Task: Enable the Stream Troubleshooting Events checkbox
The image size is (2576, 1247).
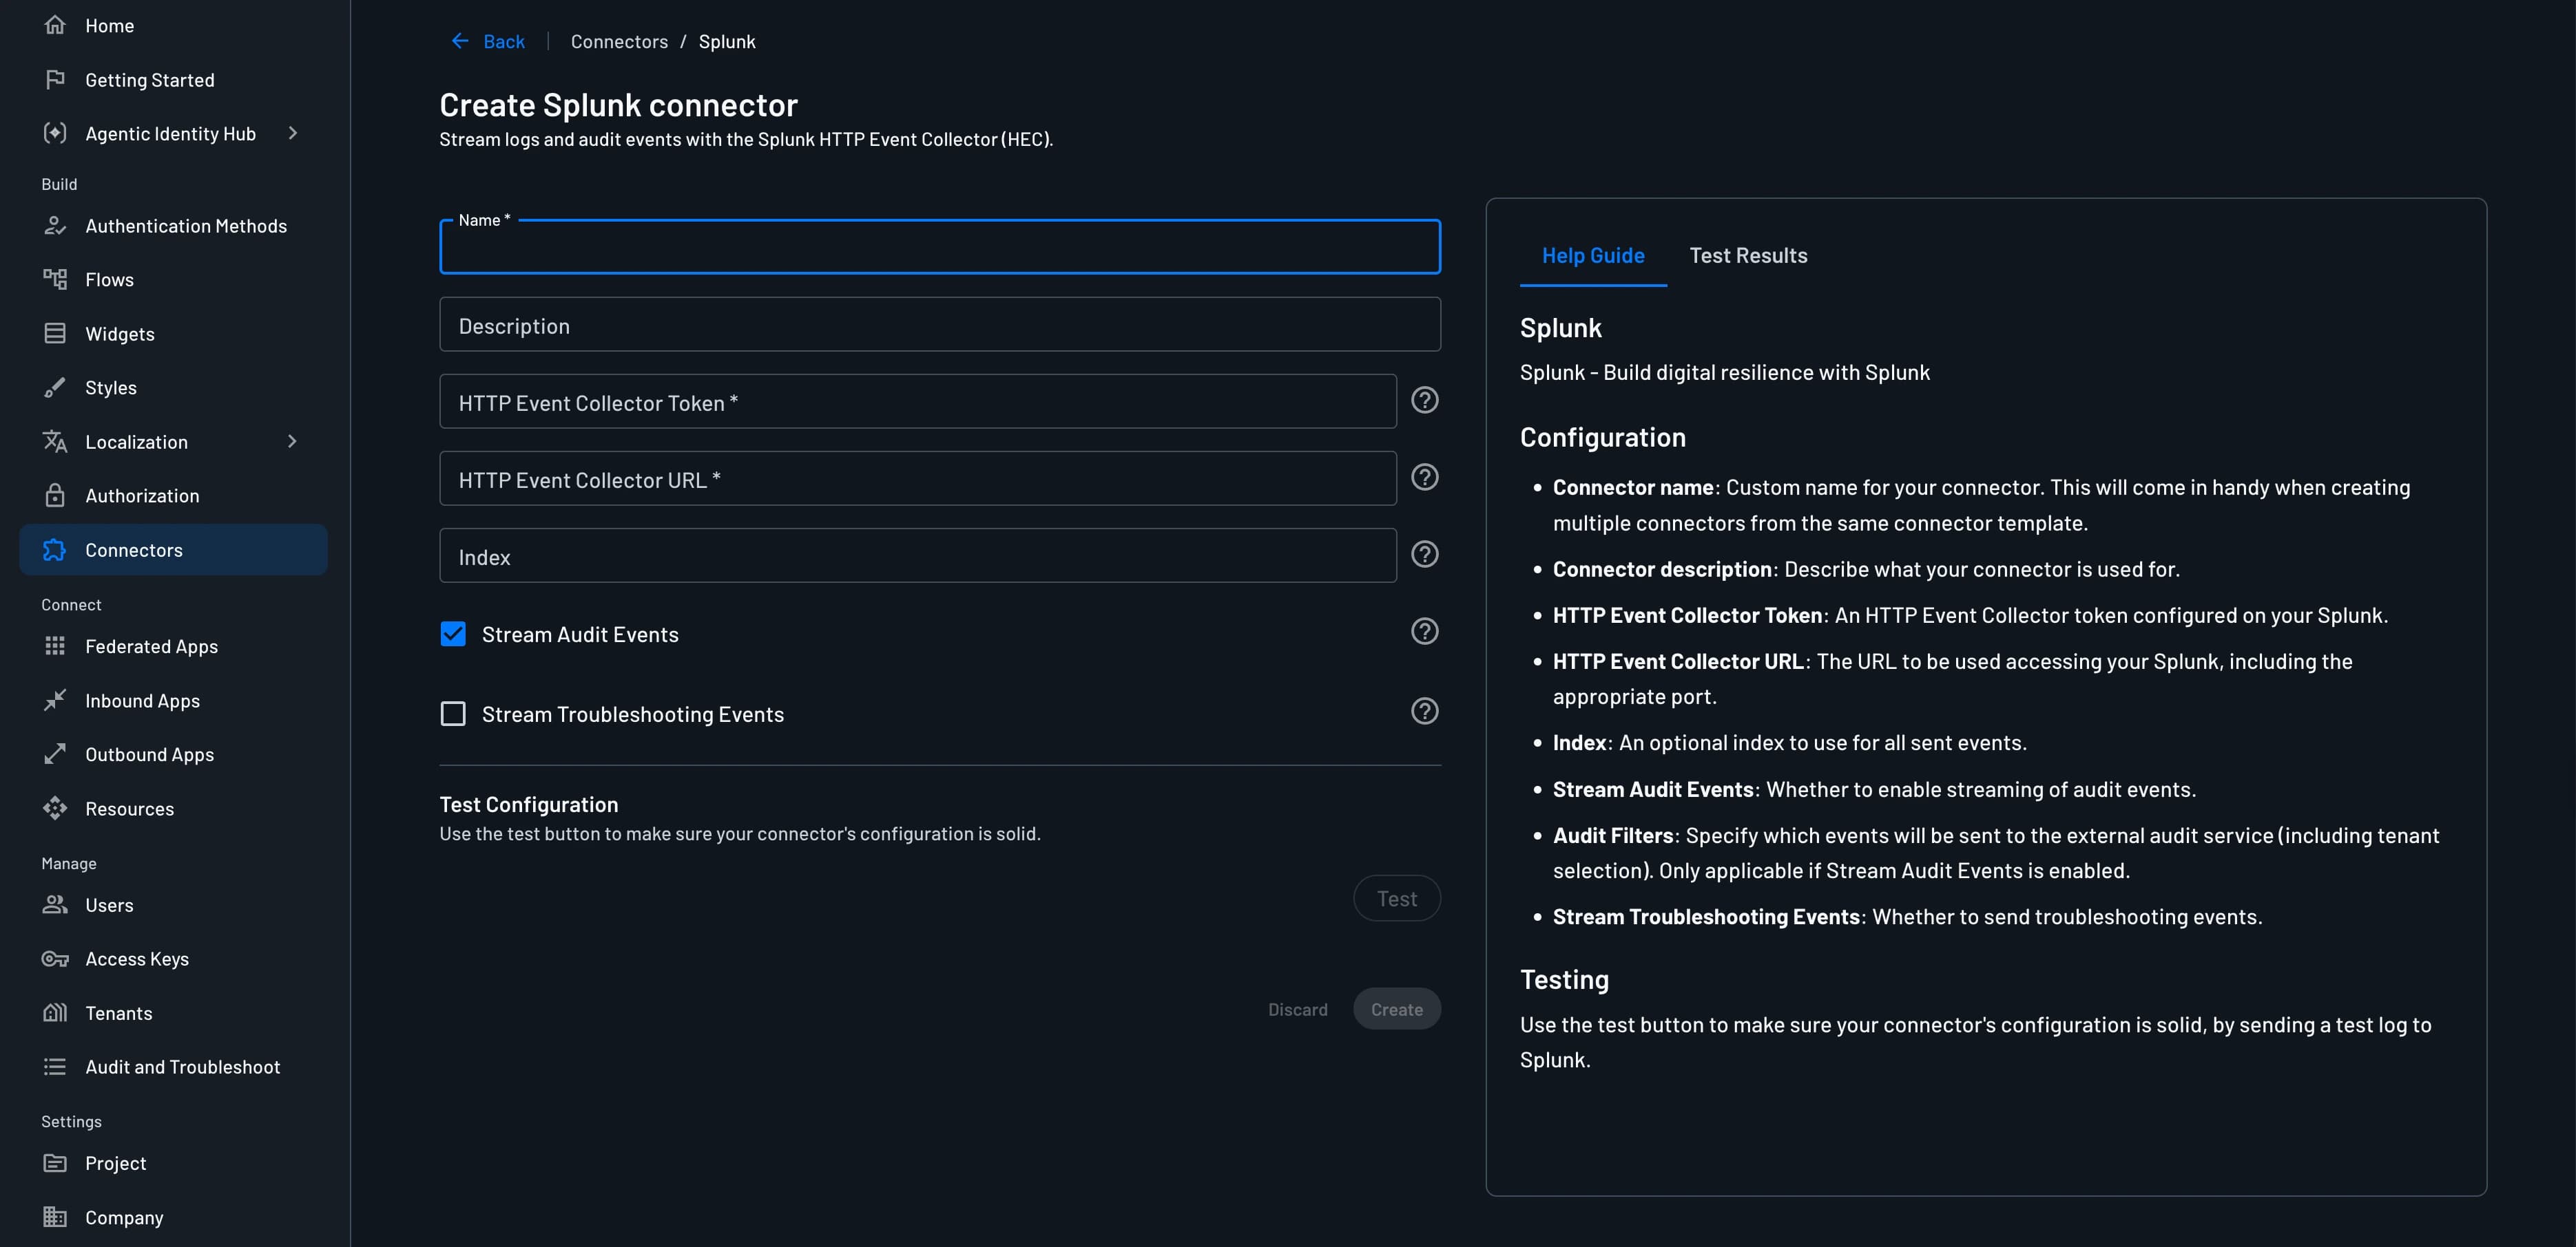Action: 453,714
